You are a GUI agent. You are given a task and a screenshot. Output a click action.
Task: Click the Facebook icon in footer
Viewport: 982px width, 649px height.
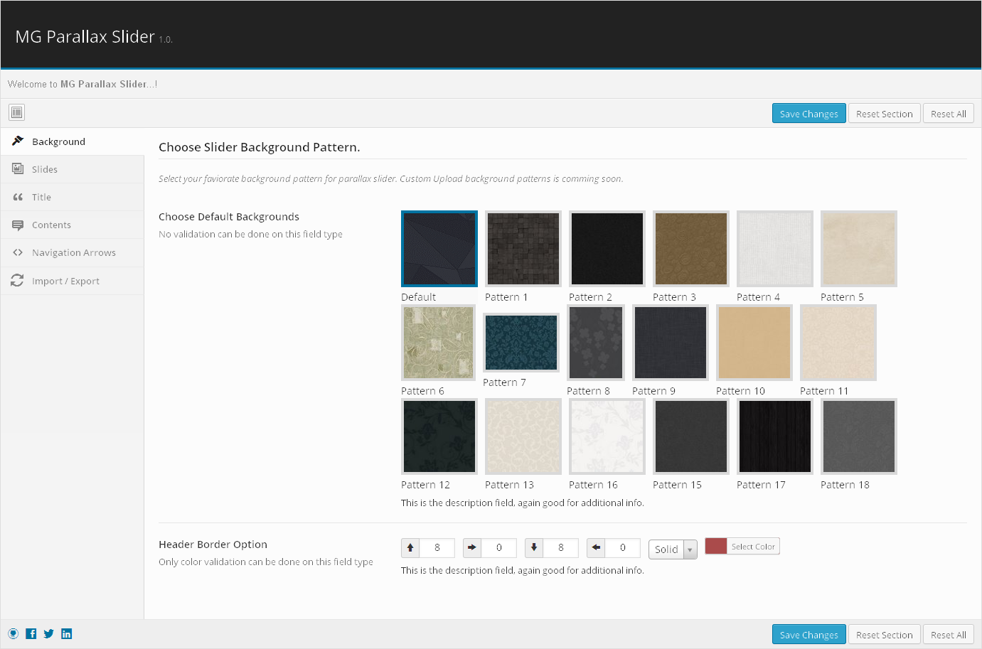pos(31,634)
